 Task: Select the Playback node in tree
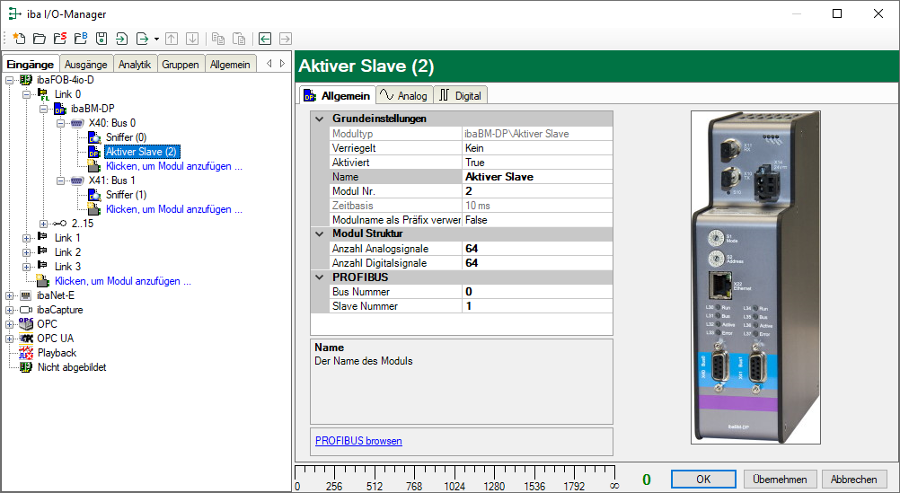[x=56, y=353]
